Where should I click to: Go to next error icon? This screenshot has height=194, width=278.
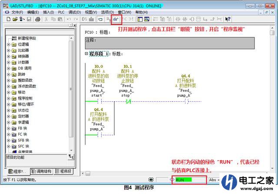(x=131, y=19)
